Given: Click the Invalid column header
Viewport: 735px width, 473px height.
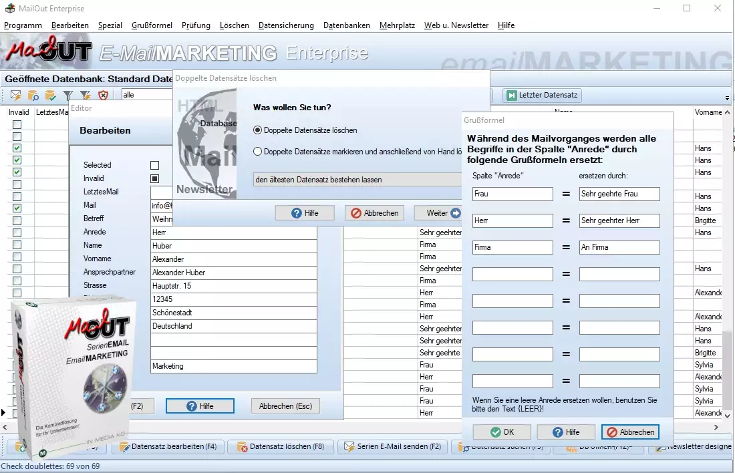Looking at the screenshot, I should point(19,112).
